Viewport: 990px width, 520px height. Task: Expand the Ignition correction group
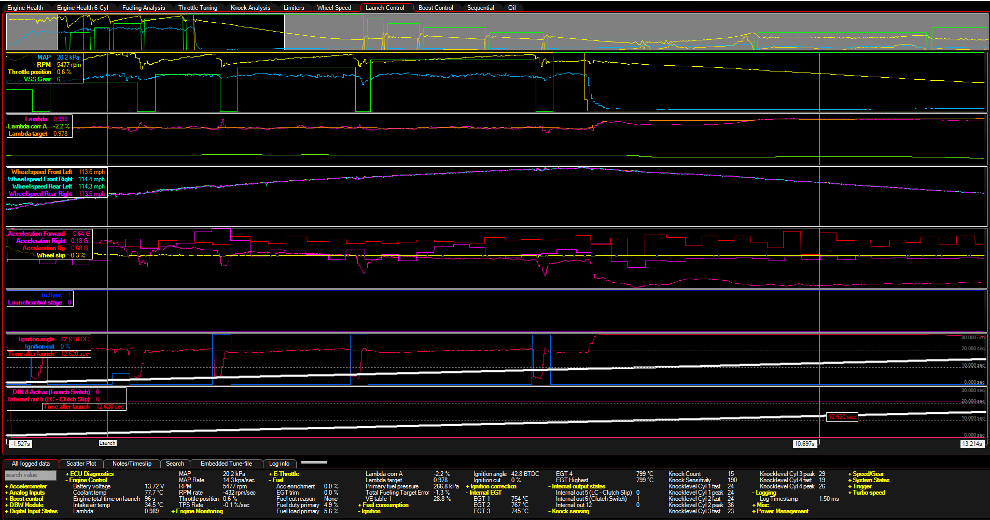pyautogui.click(x=491, y=486)
